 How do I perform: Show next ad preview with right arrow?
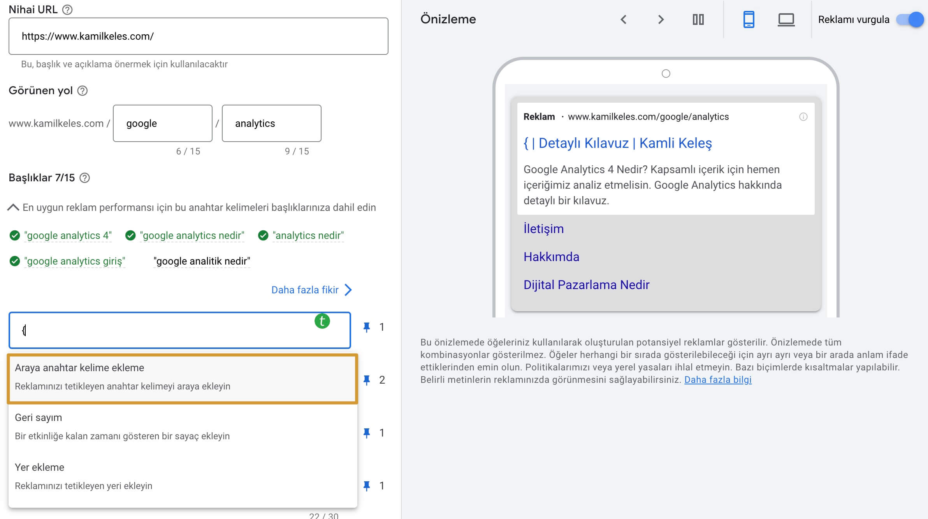(x=661, y=19)
